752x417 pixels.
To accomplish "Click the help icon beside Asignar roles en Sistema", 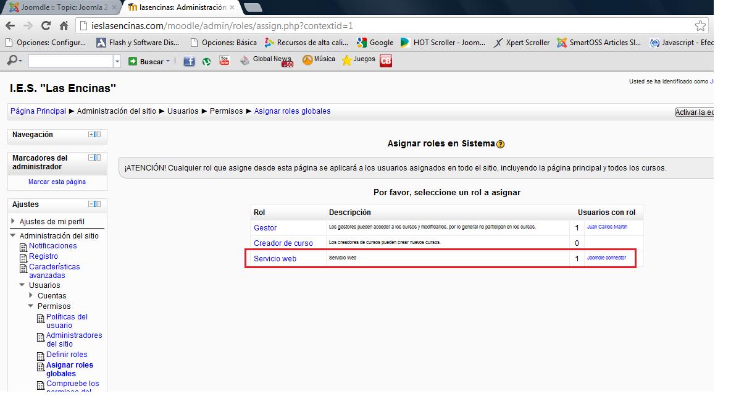I will [x=500, y=144].
